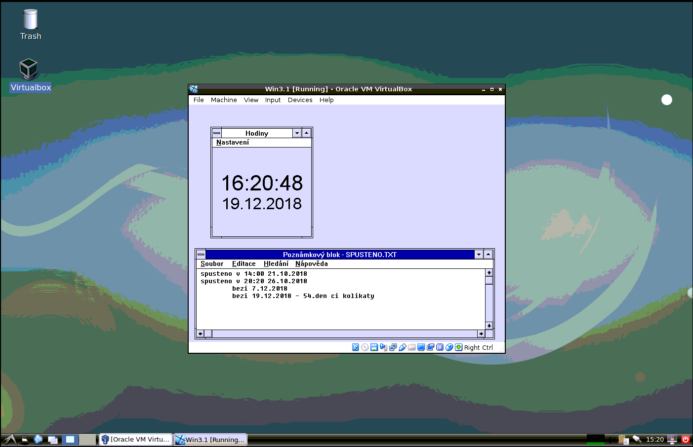The height and width of the screenshot is (447, 693).
Task: Click the Right Ctrl host key label
Action: 478,347
